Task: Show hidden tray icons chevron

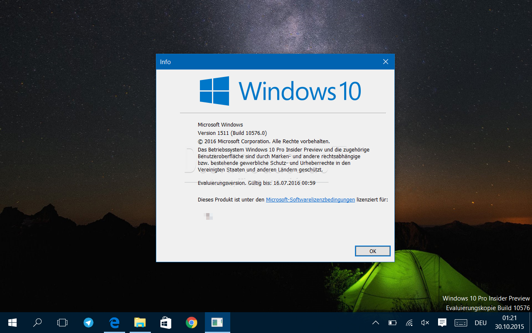Action: coord(376,323)
